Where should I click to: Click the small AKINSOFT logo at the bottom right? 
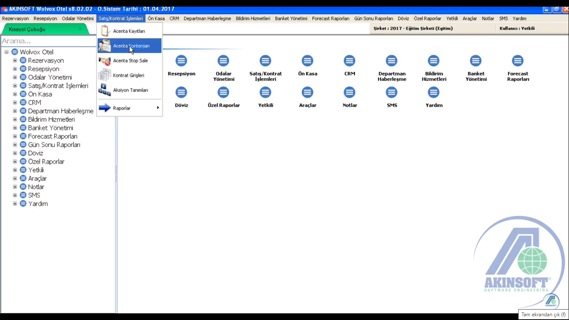(x=552, y=301)
